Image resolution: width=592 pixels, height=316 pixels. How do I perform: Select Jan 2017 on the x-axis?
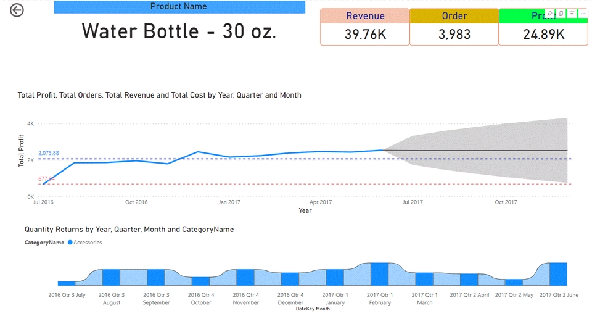(229, 202)
